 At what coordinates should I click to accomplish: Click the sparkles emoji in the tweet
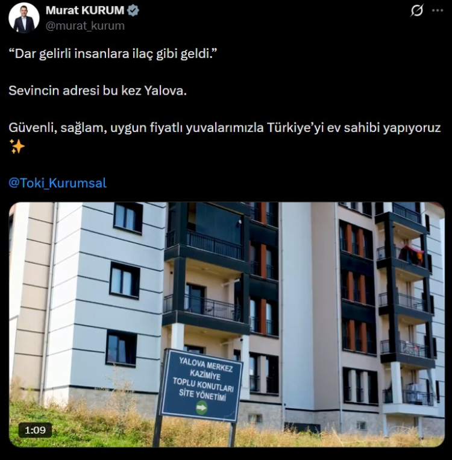click(x=17, y=147)
